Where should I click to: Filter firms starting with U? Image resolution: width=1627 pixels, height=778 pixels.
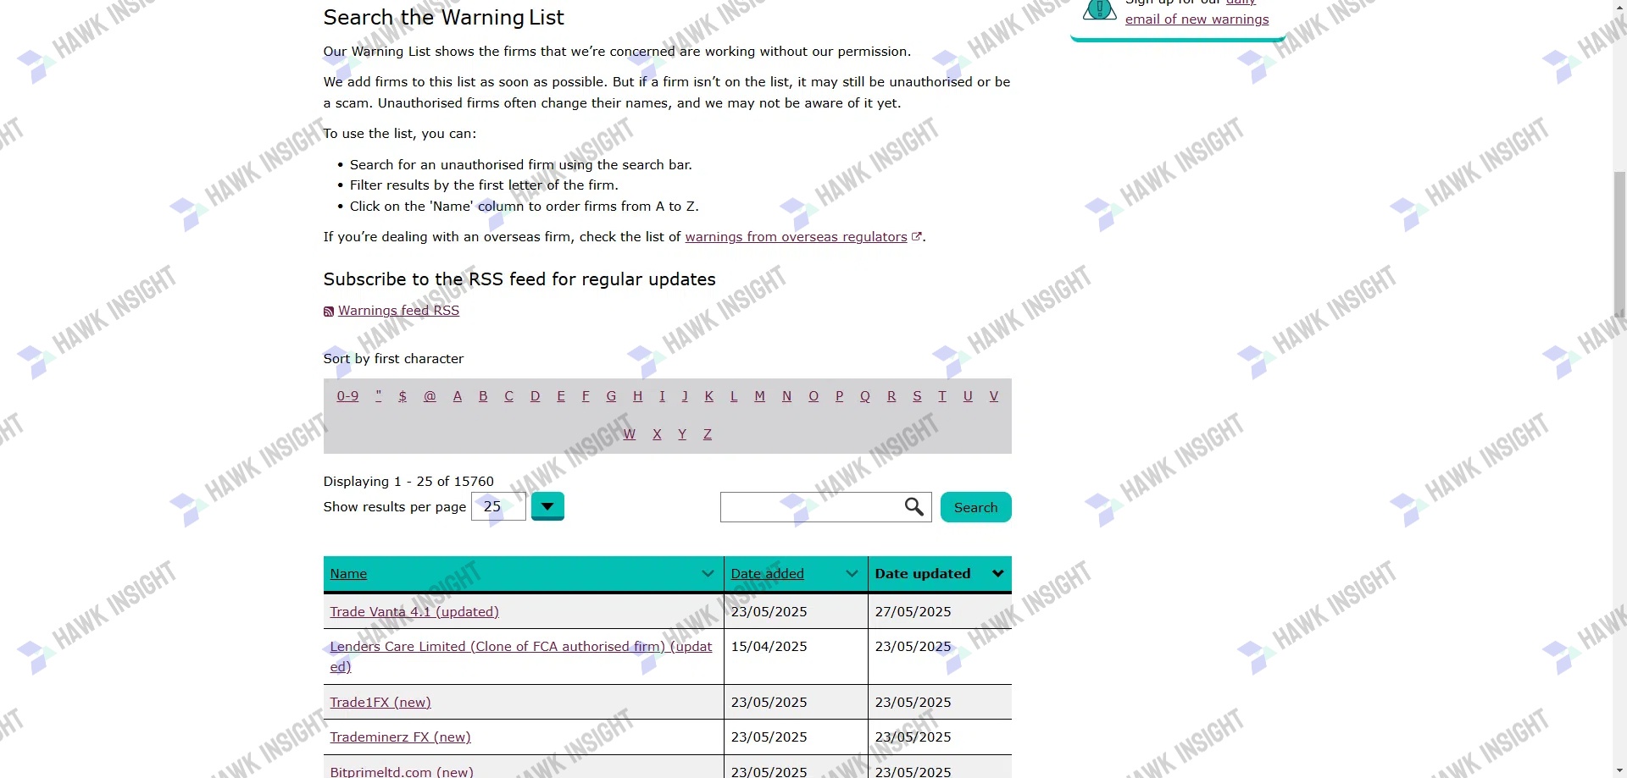click(x=968, y=395)
